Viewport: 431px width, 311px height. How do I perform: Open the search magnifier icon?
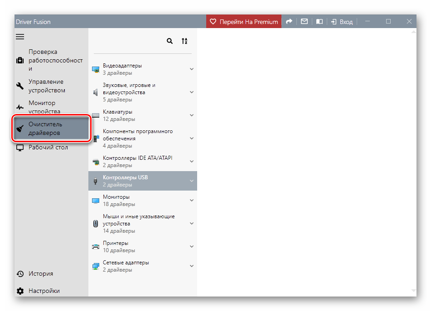pos(169,41)
